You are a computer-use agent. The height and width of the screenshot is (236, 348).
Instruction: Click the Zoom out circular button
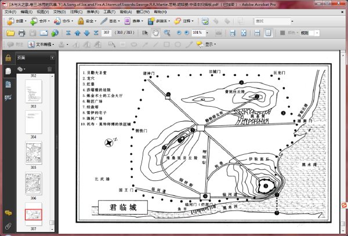[x=179, y=33]
